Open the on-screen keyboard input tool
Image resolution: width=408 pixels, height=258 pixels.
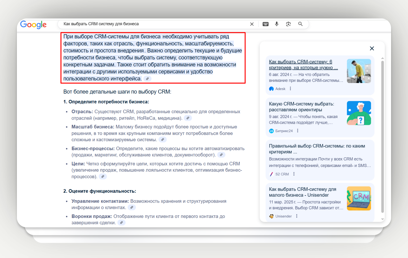[x=265, y=24]
